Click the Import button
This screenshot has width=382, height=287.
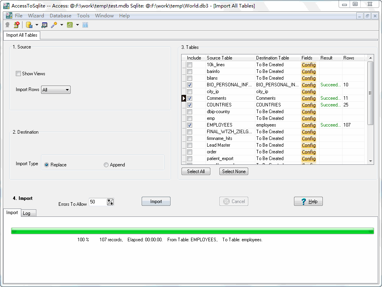tap(156, 201)
